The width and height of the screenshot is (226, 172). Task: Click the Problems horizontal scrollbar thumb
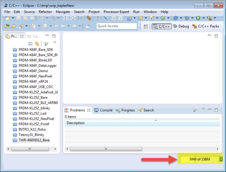[x=106, y=149]
